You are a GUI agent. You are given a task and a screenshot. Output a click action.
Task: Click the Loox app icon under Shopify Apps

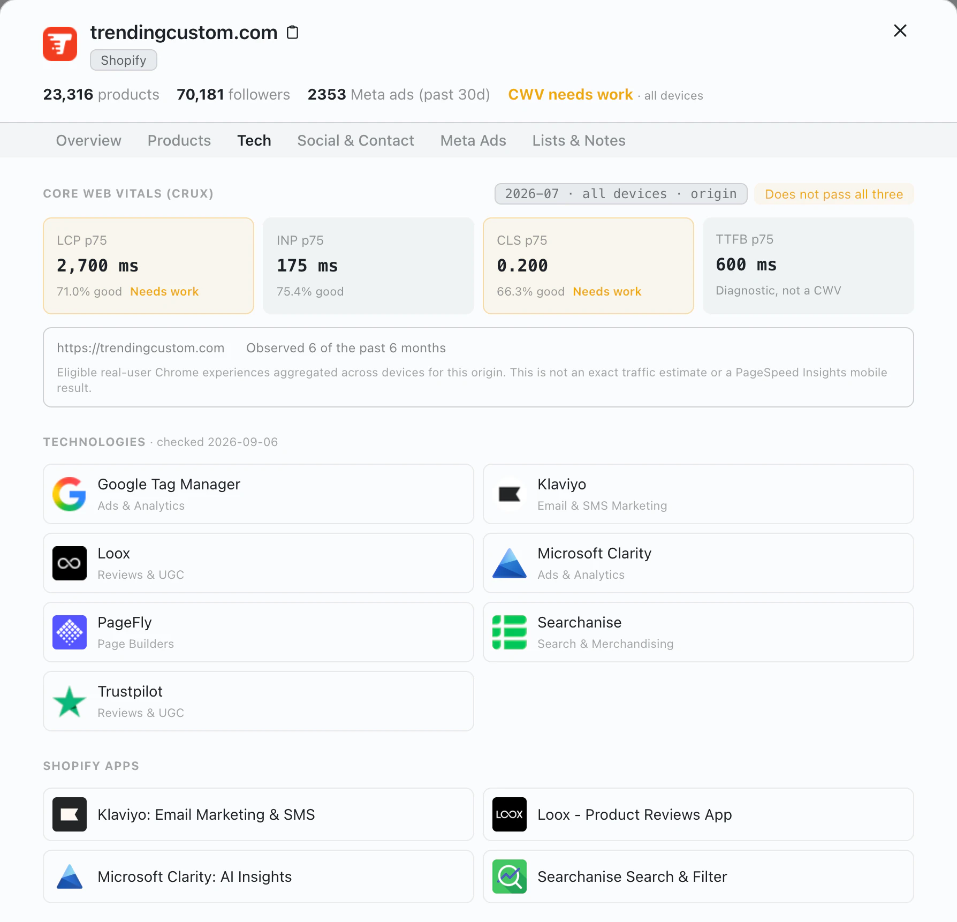tap(510, 814)
